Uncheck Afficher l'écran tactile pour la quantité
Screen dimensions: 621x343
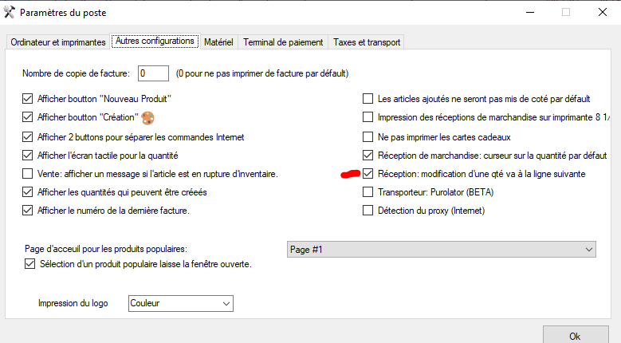point(27,156)
